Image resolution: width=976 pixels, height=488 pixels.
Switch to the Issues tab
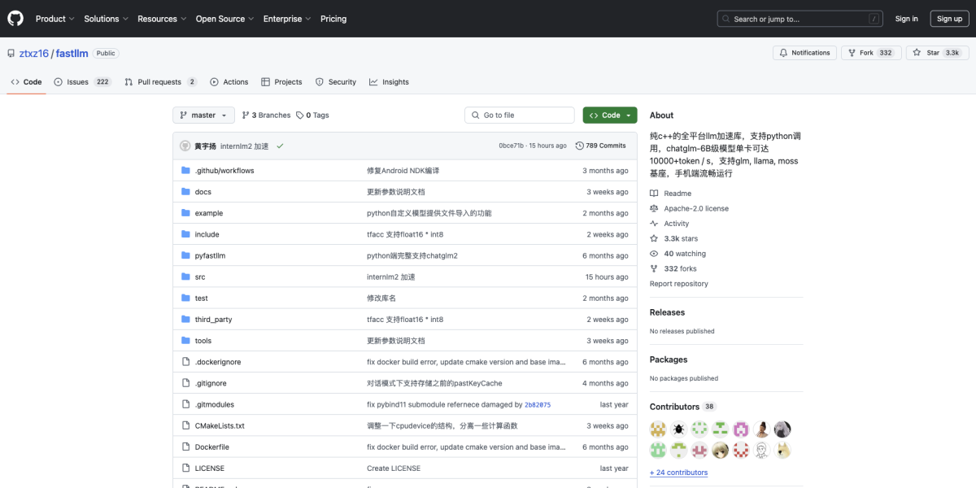(x=77, y=82)
